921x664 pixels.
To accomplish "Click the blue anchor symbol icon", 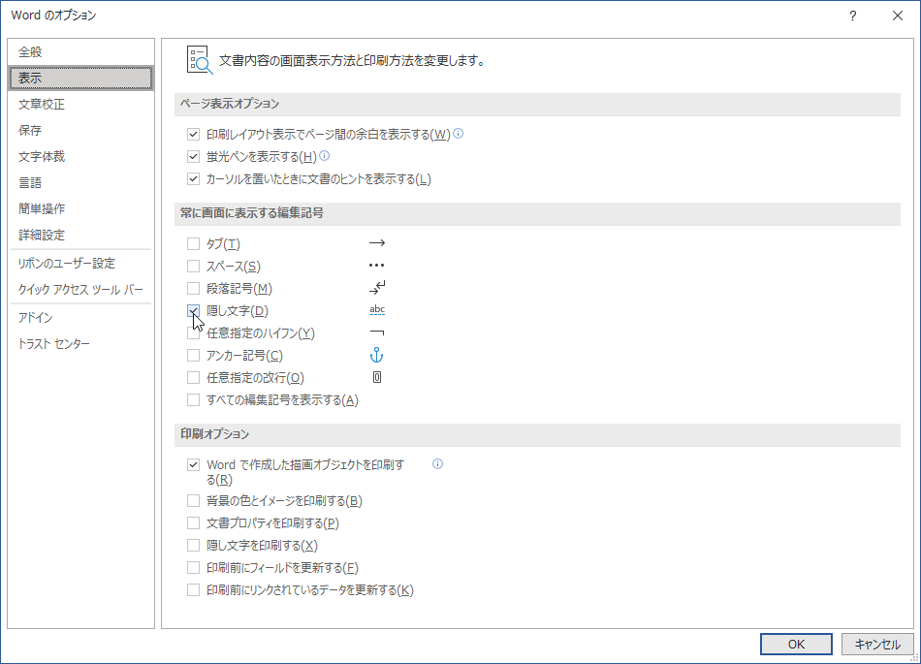I will coord(376,355).
